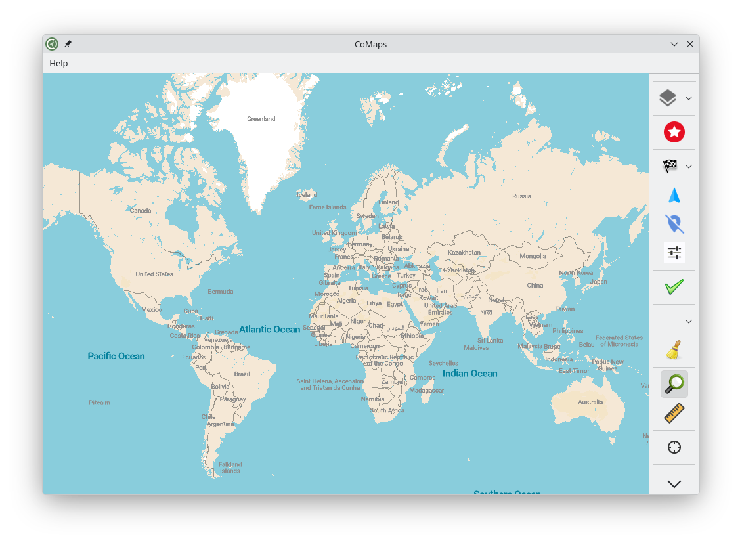Click the Bermuda label on map
Image resolution: width=742 pixels, height=545 pixels.
point(221,292)
